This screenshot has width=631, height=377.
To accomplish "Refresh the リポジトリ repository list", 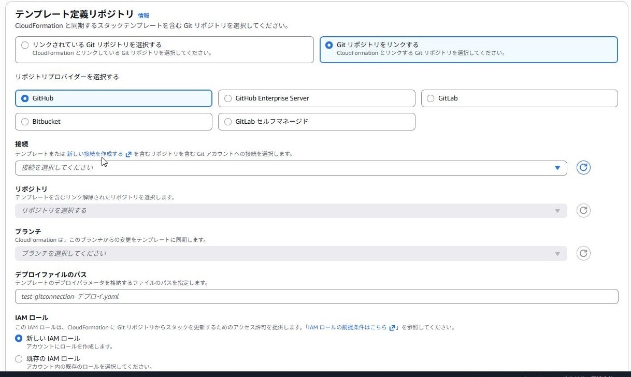I will tap(583, 211).
